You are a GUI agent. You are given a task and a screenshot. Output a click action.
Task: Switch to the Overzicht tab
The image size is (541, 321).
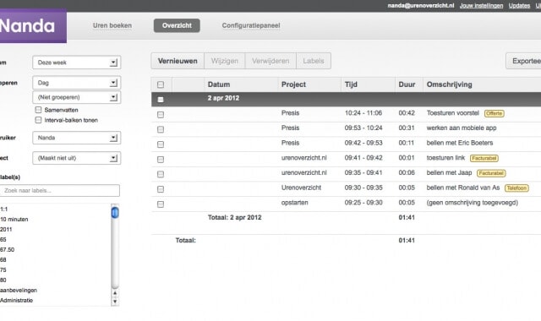(x=177, y=25)
